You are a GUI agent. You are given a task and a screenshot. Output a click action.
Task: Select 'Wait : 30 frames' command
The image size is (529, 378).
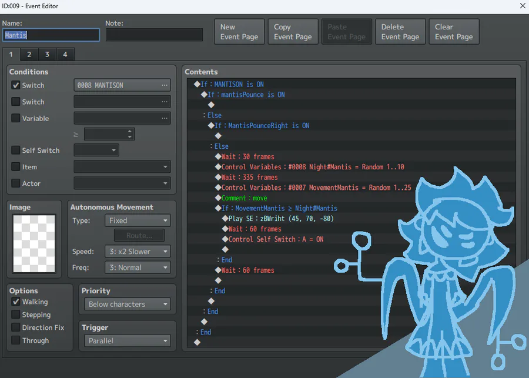[x=351, y=156]
